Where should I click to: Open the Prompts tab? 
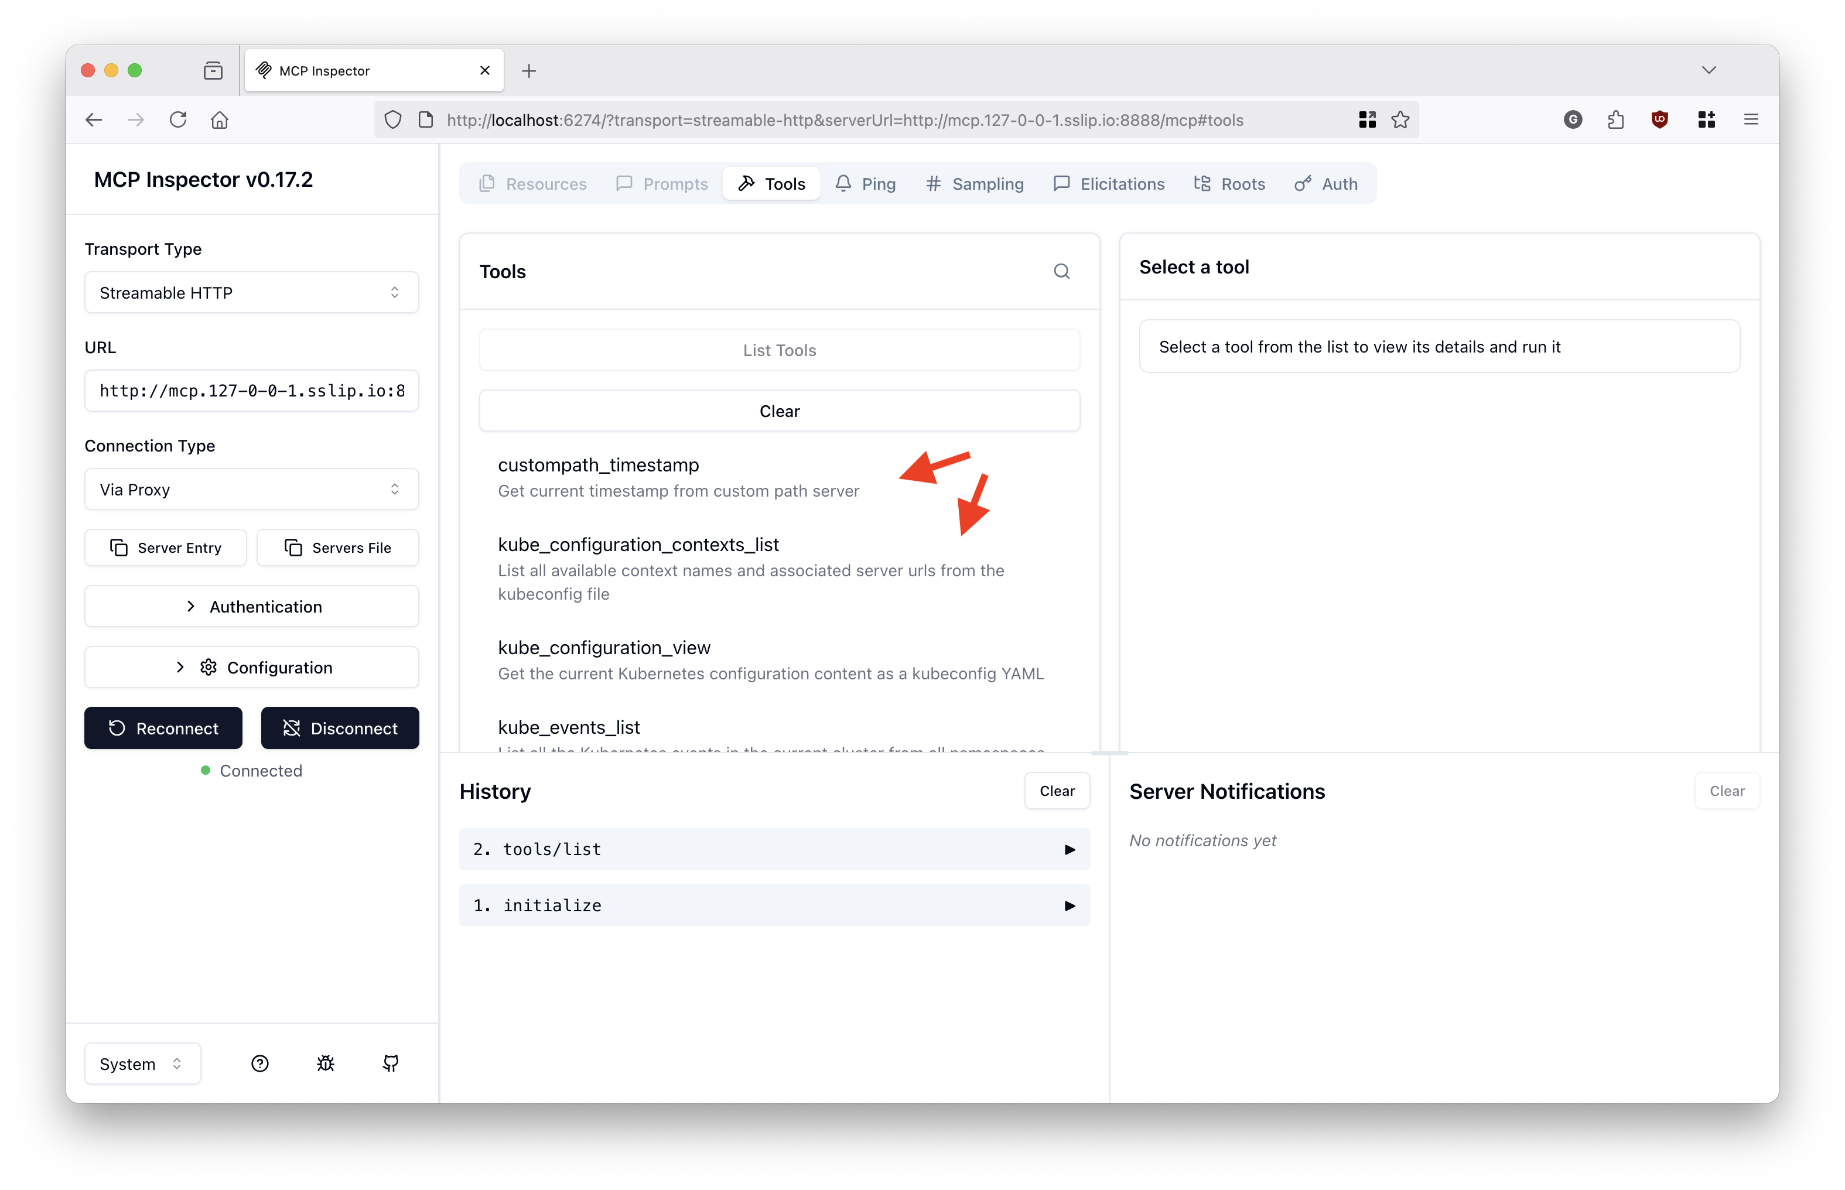(662, 184)
